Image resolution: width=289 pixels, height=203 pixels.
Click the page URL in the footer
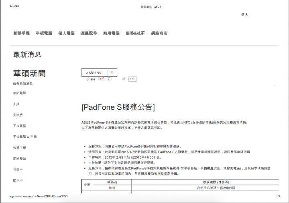[x=39, y=196]
